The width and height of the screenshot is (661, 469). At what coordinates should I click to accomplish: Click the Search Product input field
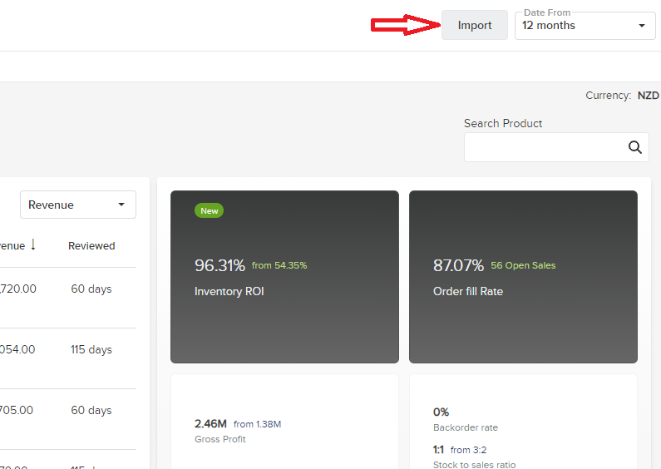[556, 147]
